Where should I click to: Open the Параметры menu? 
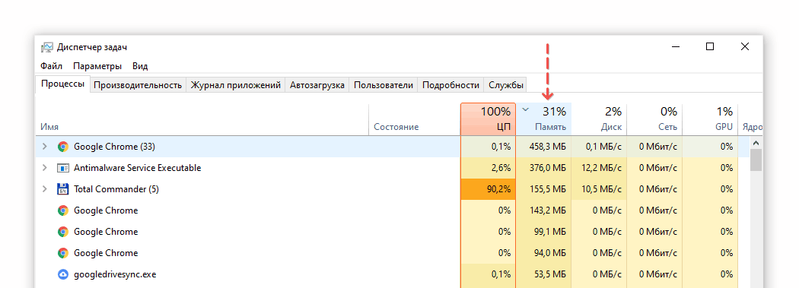(97, 66)
